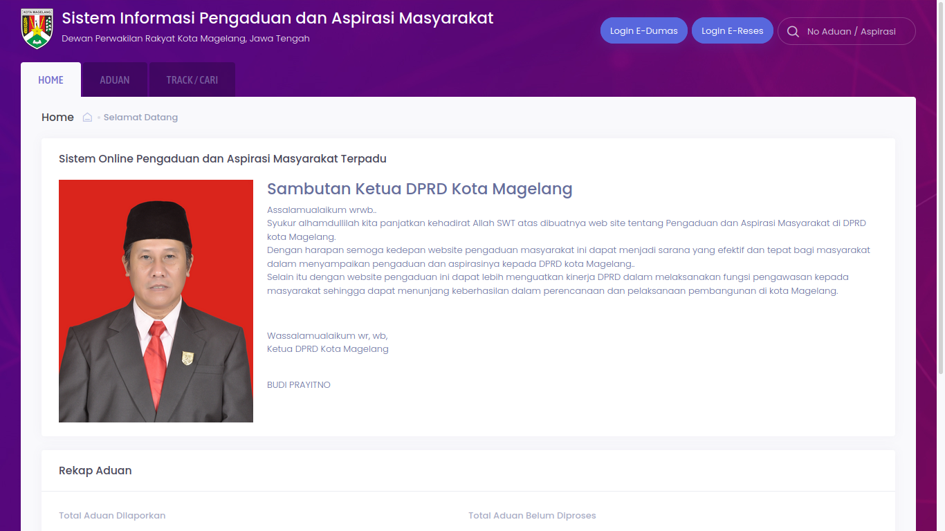Switch to the HOME tab
This screenshot has height=531, width=945.
click(x=51, y=80)
